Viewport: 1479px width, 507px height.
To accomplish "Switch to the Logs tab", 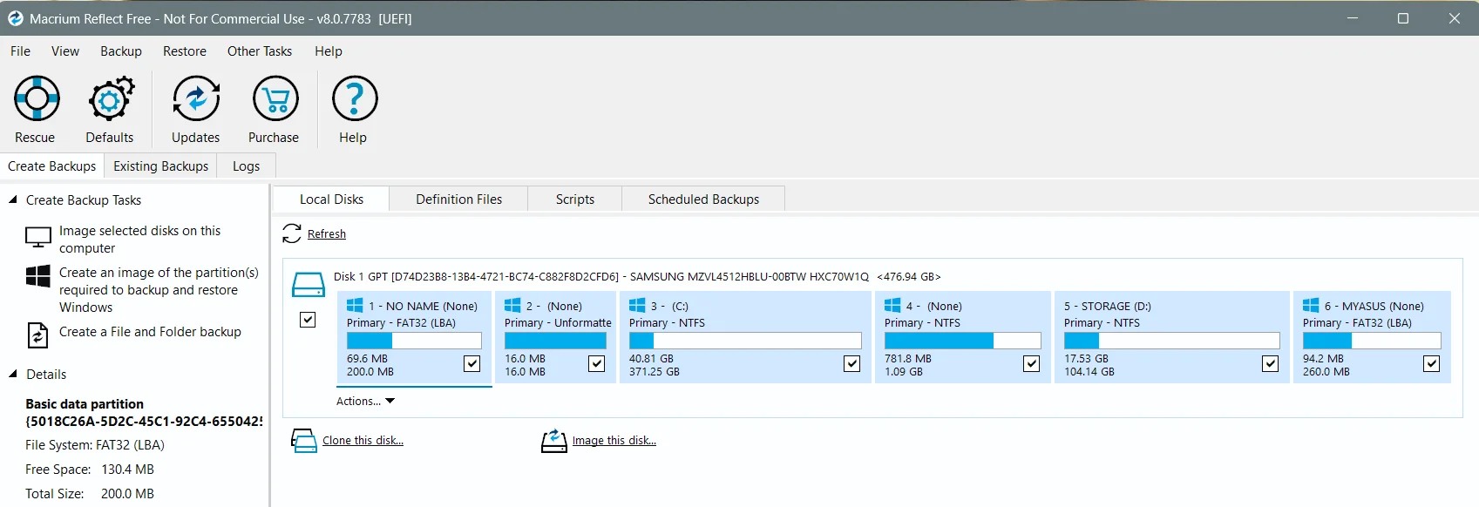I will coord(247,166).
